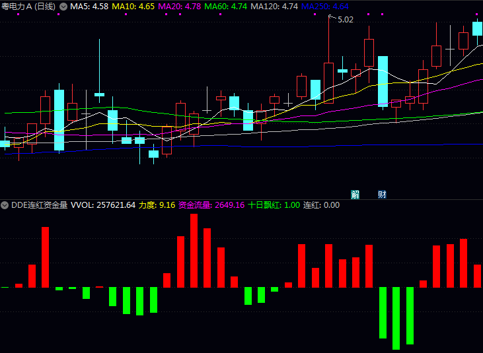This screenshot has width=483, height=353.
Task: Expand the DDE连红资金量 indicator arrow
Action: coord(5,205)
